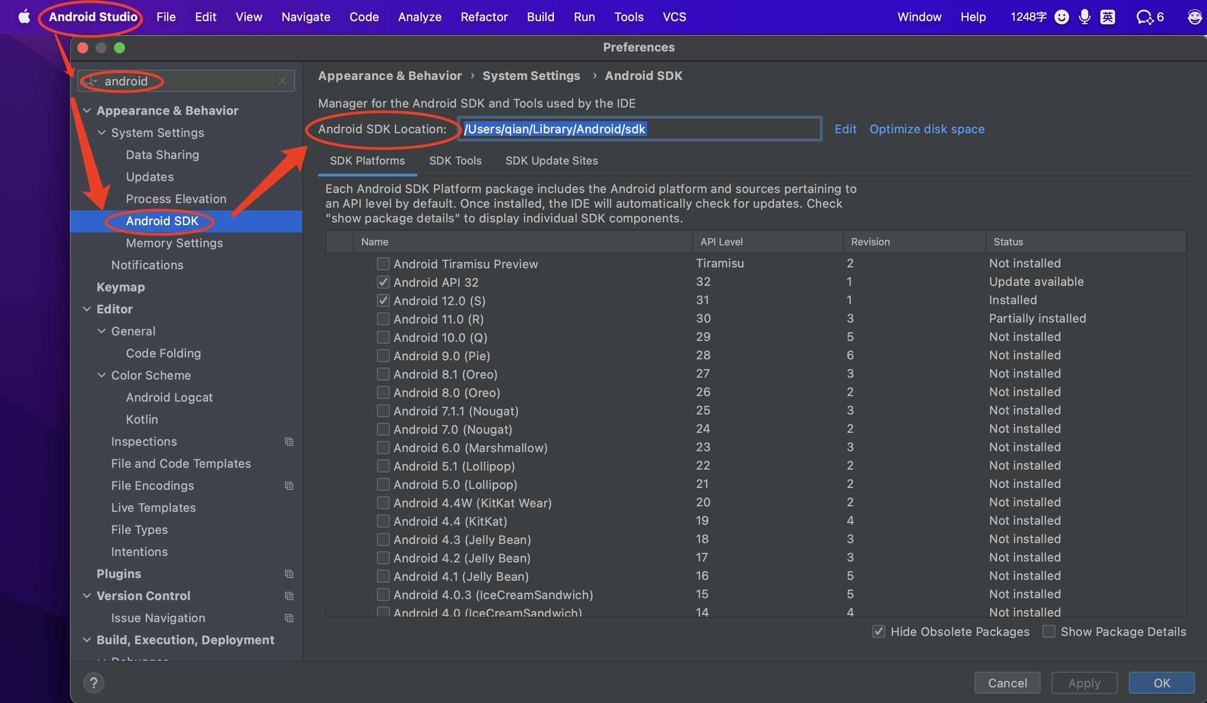
Task: Click System Settings in the breadcrumb
Action: 531,76
